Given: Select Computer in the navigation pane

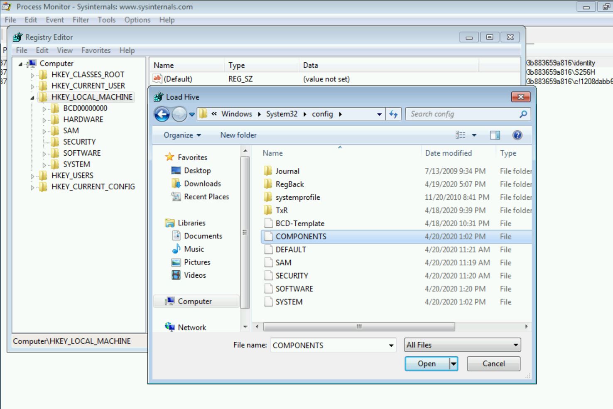Looking at the screenshot, I should click(196, 301).
